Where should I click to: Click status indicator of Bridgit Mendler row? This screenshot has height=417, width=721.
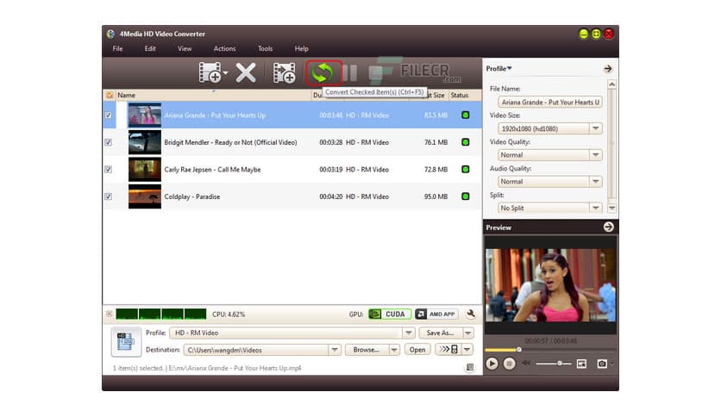click(x=466, y=142)
